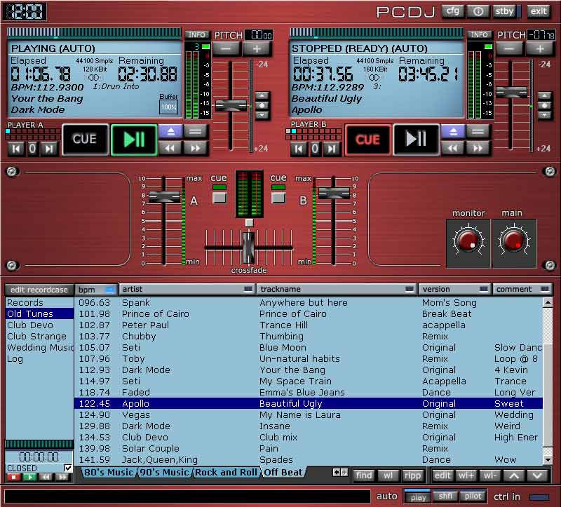Click the find button
This screenshot has width=561, height=507.
[x=364, y=475]
